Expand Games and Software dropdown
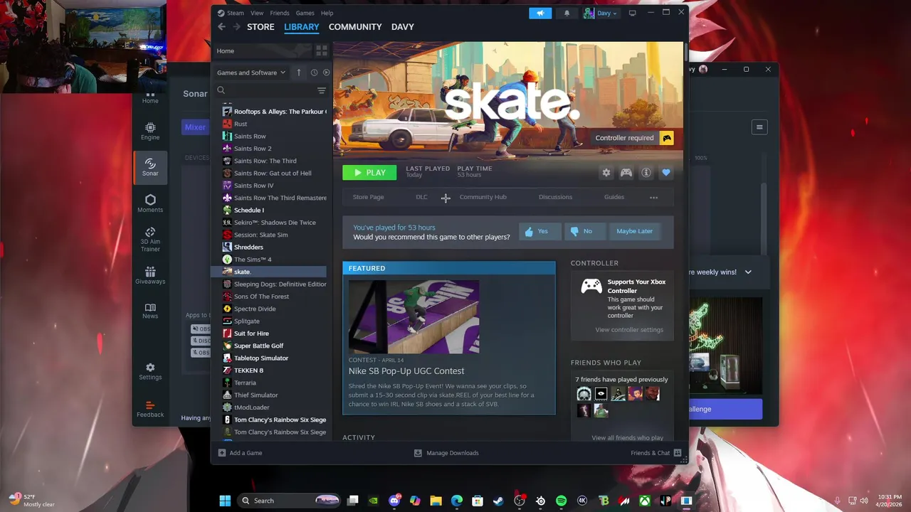 click(251, 73)
